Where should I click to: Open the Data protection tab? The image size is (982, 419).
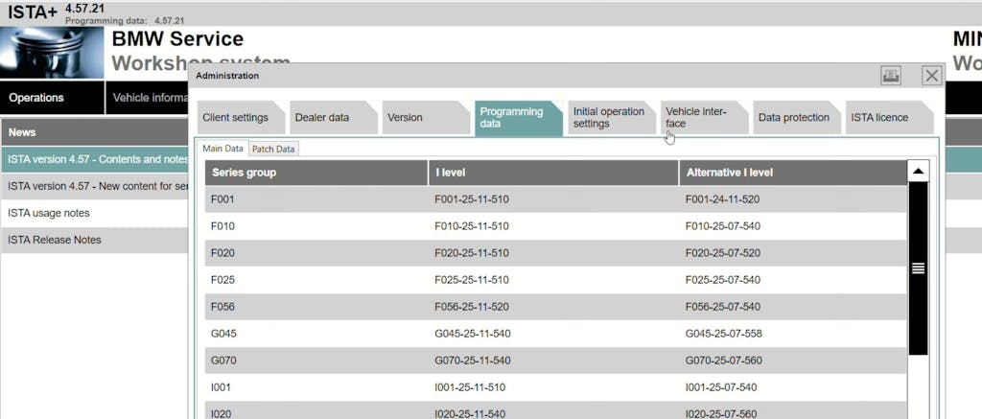[x=794, y=118]
